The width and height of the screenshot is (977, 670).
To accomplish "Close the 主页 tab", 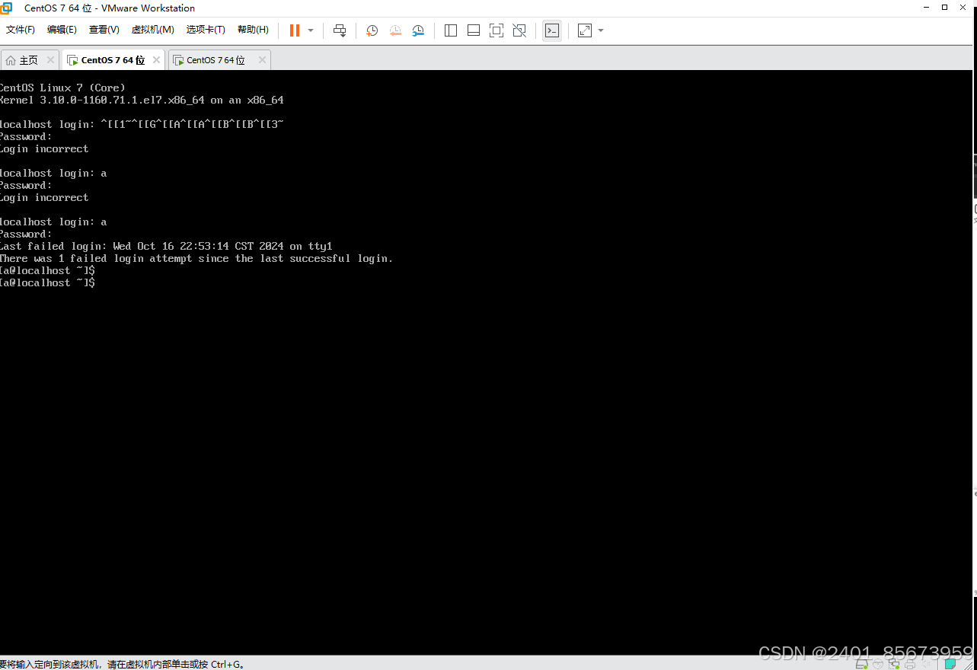I will 51,59.
